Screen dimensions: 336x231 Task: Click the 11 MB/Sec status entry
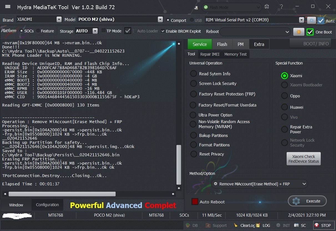tap(212, 215)
